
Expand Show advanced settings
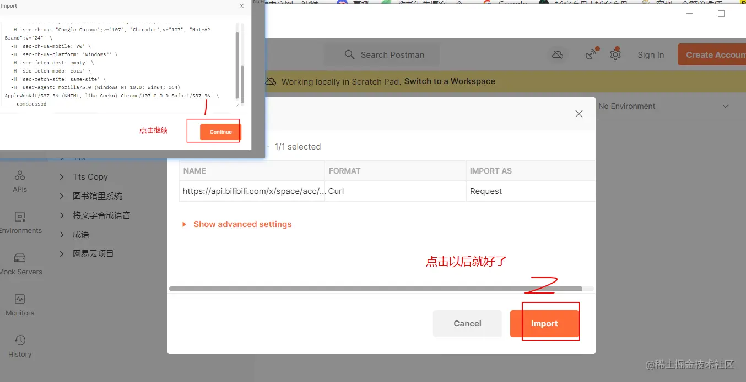(x=237, y=224)
